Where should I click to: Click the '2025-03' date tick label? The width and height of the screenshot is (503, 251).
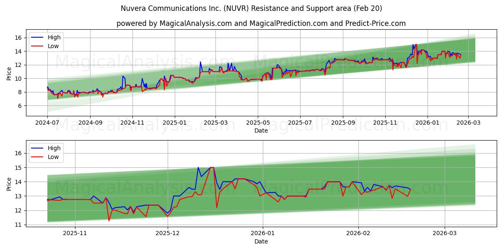pyautogui.click(x=215, y=123)
